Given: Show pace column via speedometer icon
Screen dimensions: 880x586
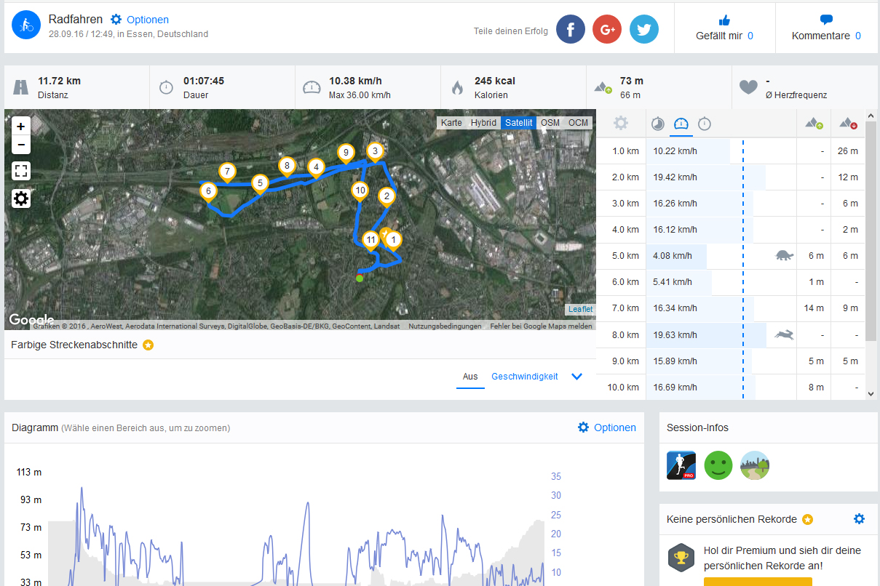Looking at the screenshot, I should (x=681, y=124).
